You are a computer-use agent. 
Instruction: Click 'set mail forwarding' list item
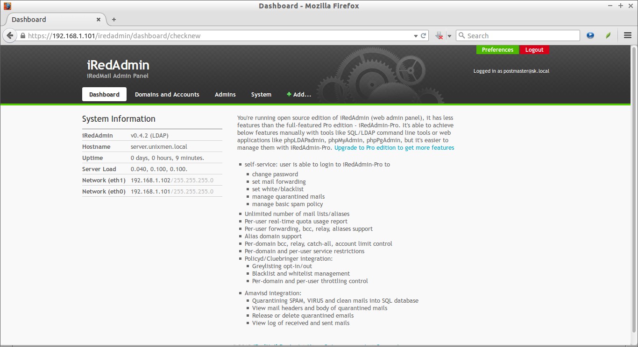[x=279, y=181]
